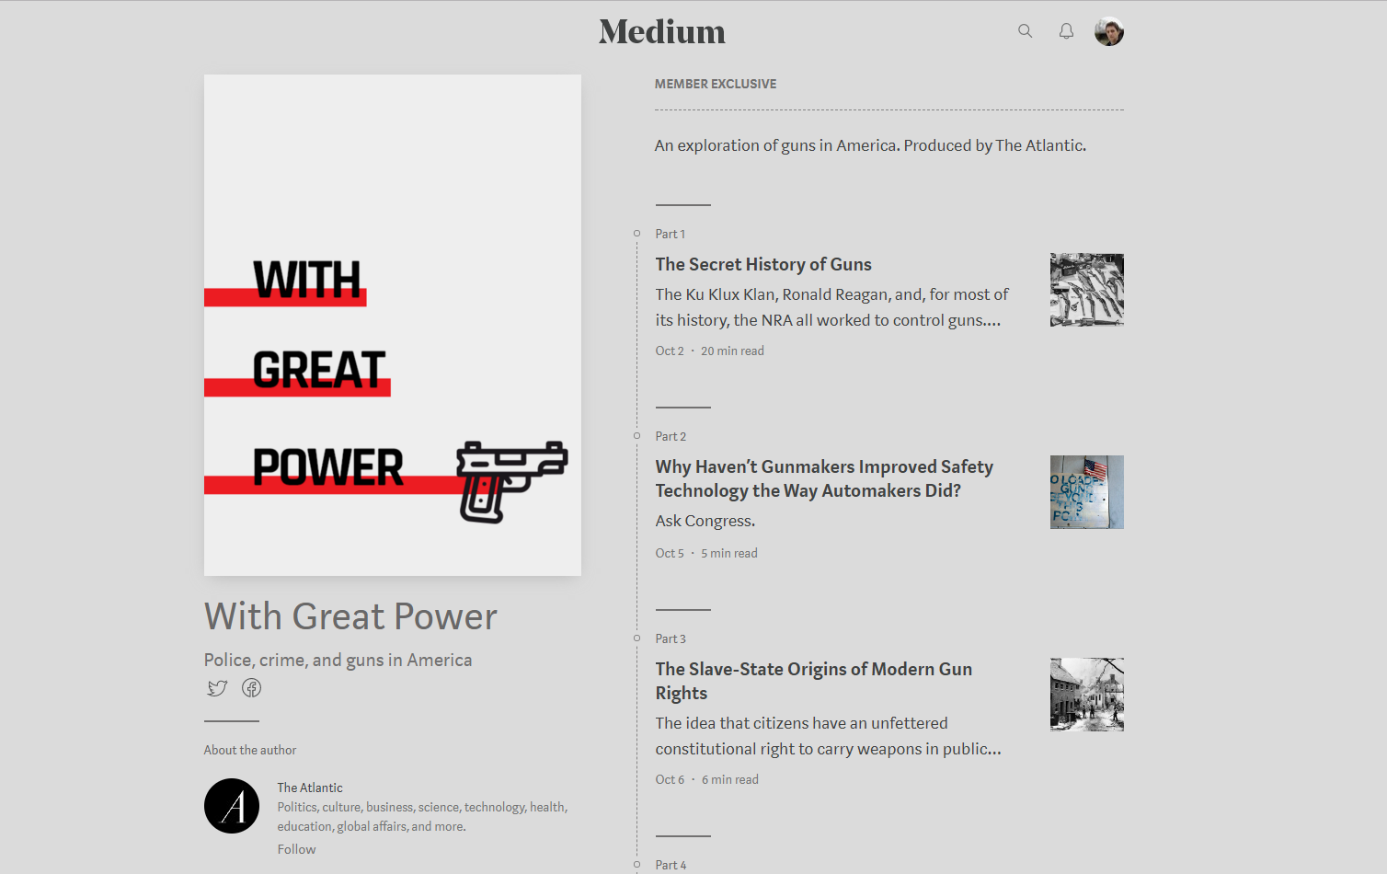Open The Secret History of Guns thumbnail
Screen dimensions: 1387x874
click(x=1087, y=290)
